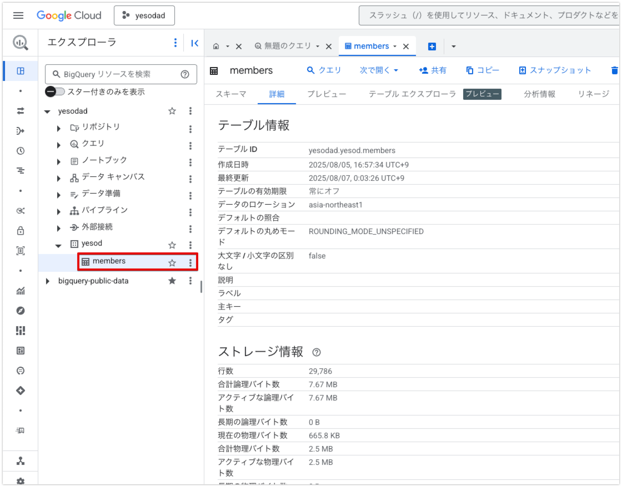622x487 pixels.
Task: Switch to リネージ tab
Action: 593,94
